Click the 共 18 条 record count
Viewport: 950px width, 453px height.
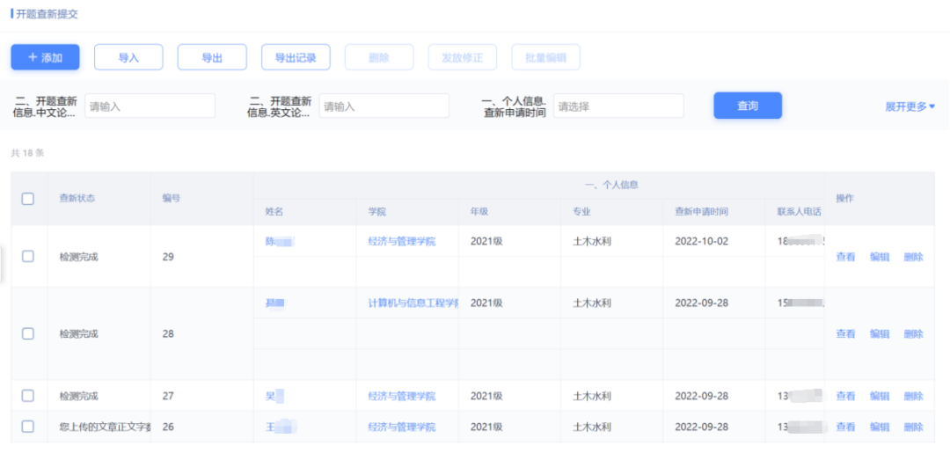click(x=27, y=153)
